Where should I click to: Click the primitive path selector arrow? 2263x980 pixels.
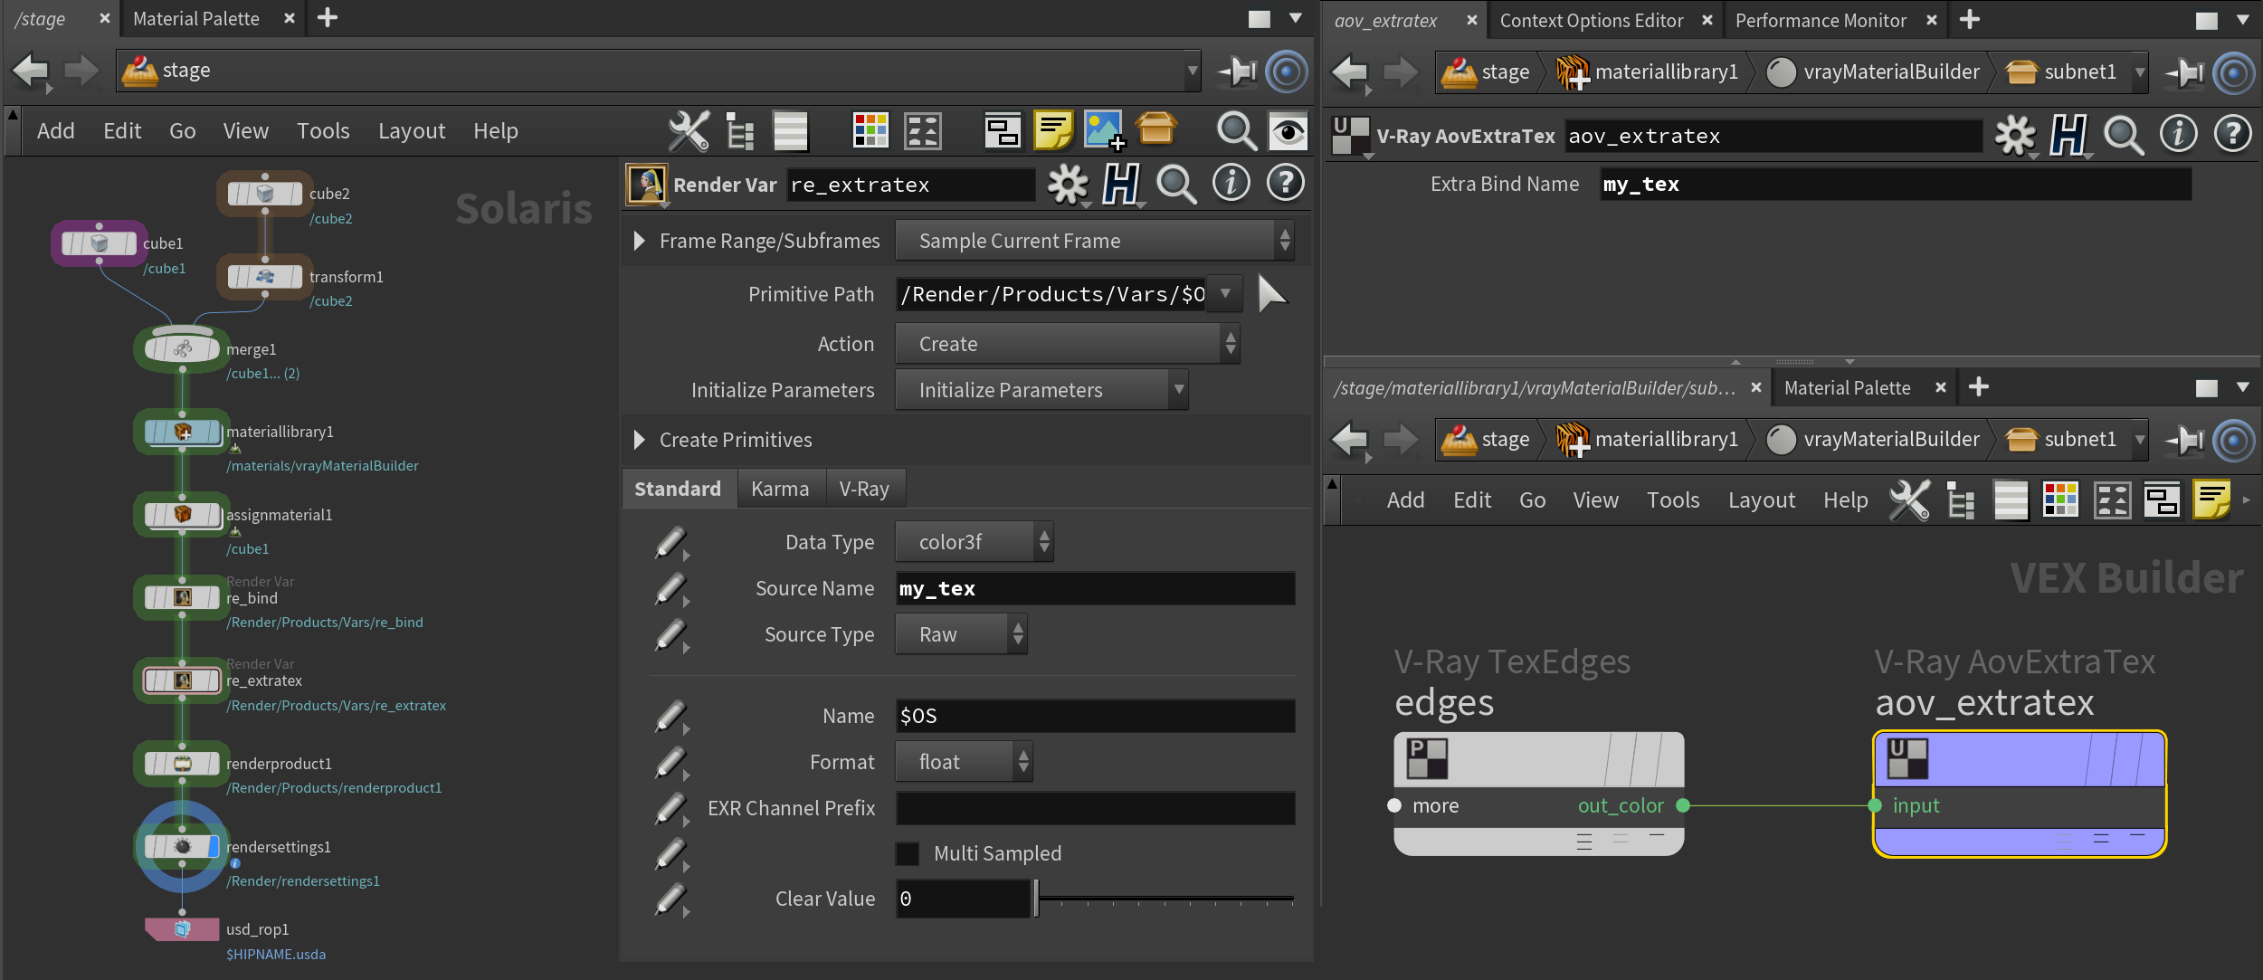pos(1272,294)
